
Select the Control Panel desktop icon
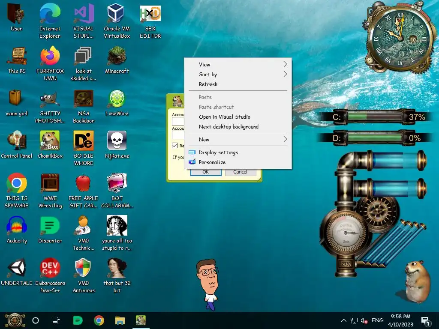17,145
